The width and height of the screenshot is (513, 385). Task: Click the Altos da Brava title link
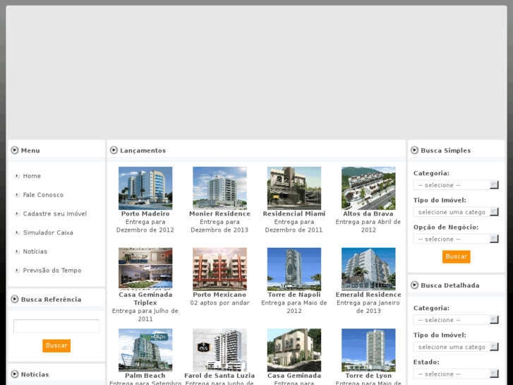pyautogui.click(x=368, y=213)
